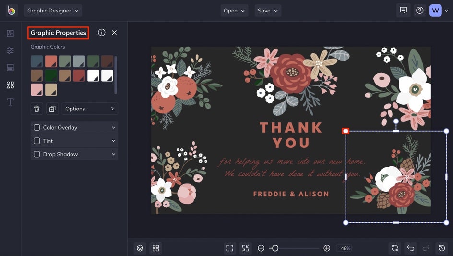Open the history clock icon

pos(442,248)
